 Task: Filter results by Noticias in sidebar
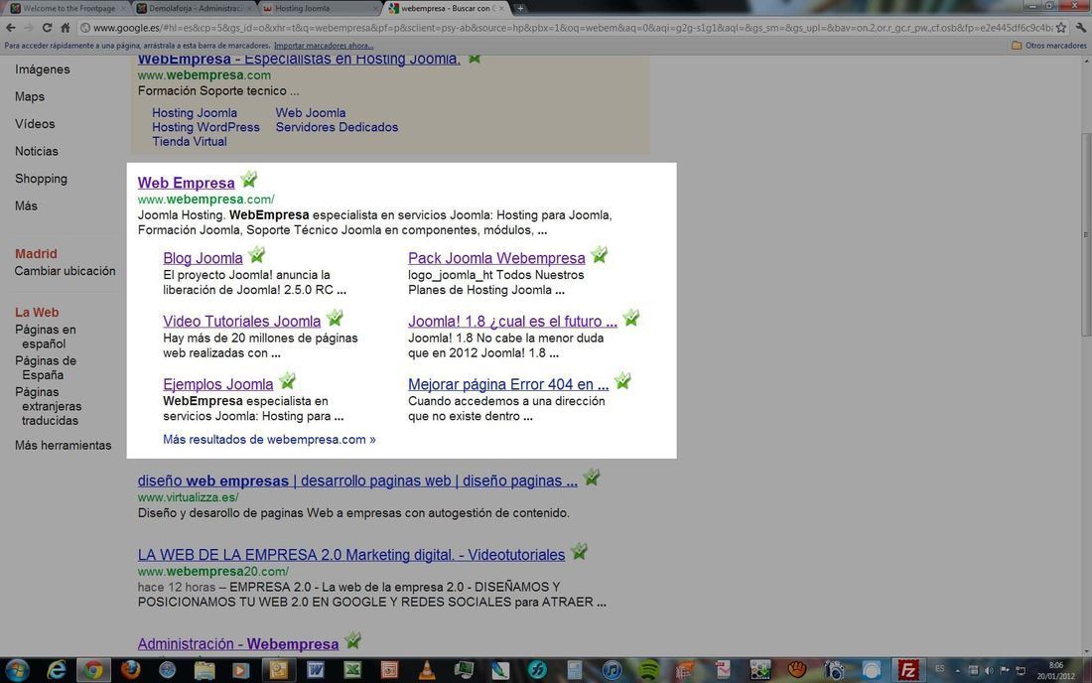(36, 151)
